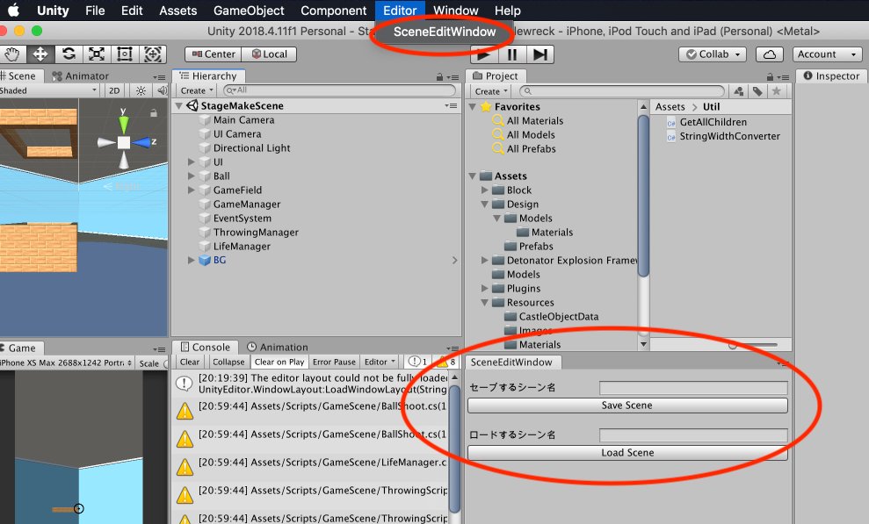This screenshot has width=869, height=524.
Task: Choose SceneEditWindow from the Editor menu
Action: pos(444,32)
